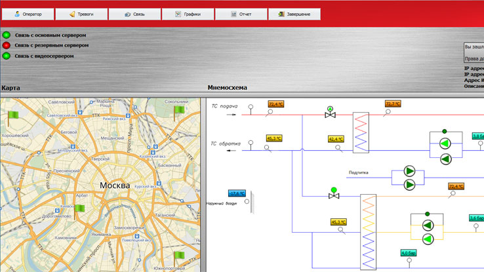Image resolution: width=484 pixels, height=272 pixels.
Task: Click ТС обратка label
Action: click(x=226, y=144)
